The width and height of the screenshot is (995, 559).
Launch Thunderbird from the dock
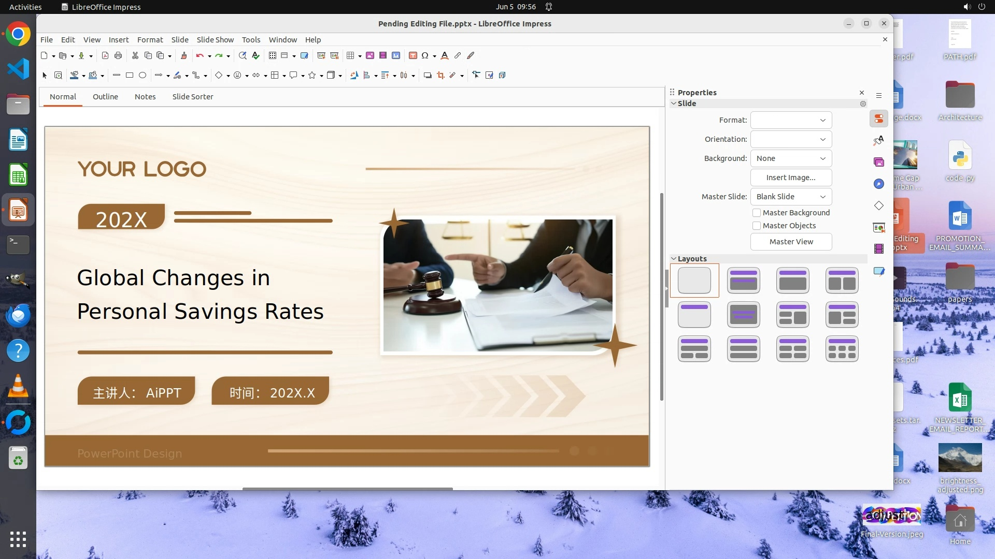[18, 315]
